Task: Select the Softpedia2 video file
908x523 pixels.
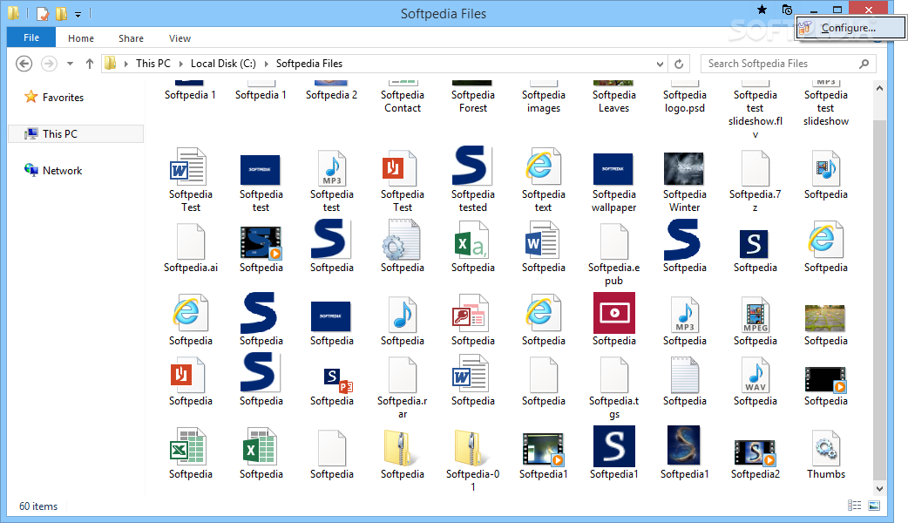Action: pyautogui.click(x=756, y=458)
